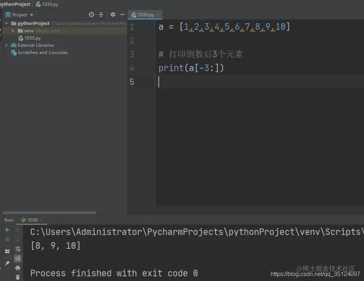Open Project panel settings gear
The width and height of the screenshot is (364, 281).
(113, 15)
